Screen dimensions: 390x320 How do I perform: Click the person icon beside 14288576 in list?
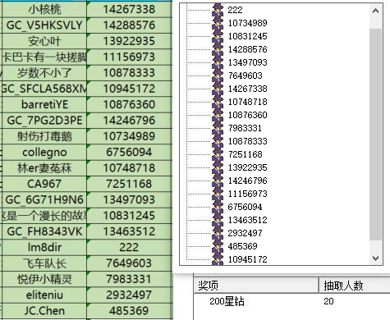click(x=218, y=49)
